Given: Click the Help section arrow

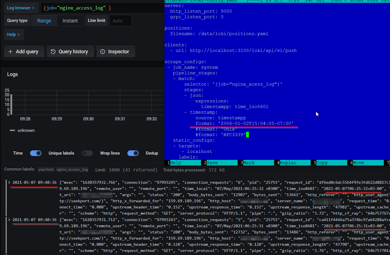Looking at the screenshot, I should (18, 34).
